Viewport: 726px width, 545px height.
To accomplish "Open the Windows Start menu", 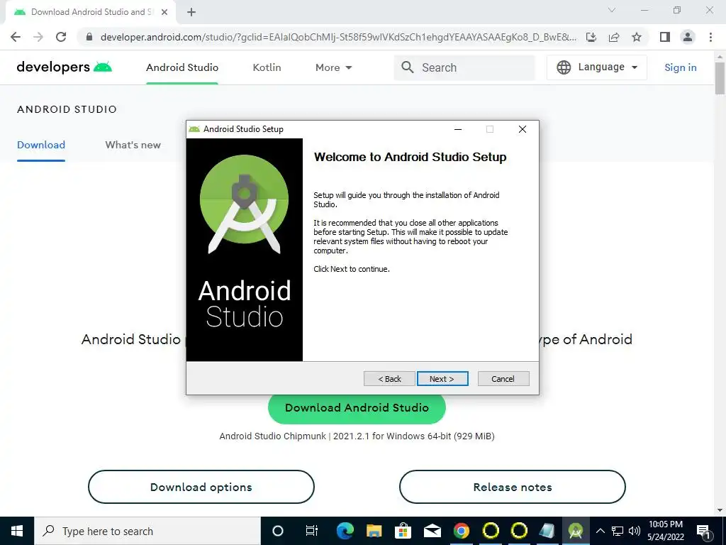I will tap(17, 531).
